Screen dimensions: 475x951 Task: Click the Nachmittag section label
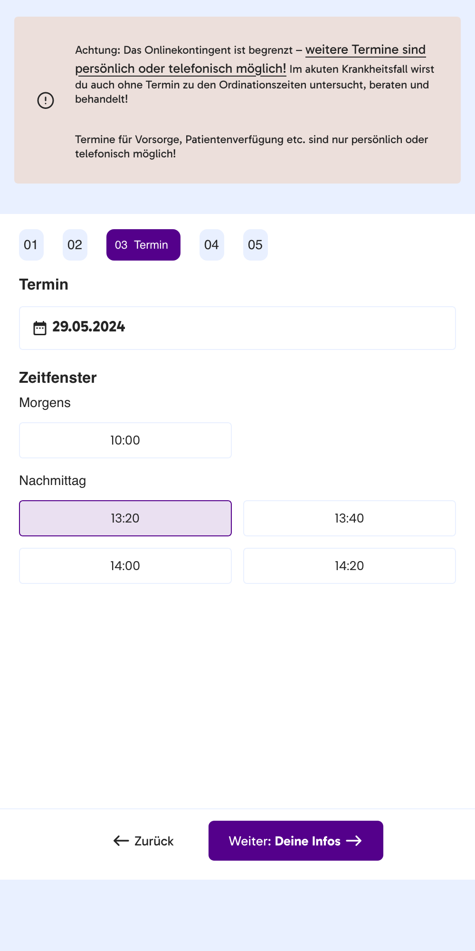[x=53, y=481]
